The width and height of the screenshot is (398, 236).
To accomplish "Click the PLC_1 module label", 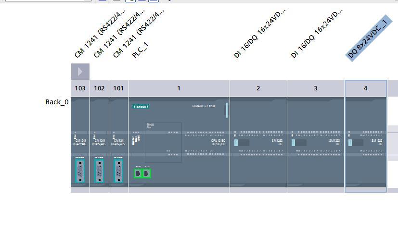I will (140, 50).
